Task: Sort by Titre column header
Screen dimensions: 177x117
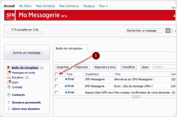Action: click(x=142, y=74)
